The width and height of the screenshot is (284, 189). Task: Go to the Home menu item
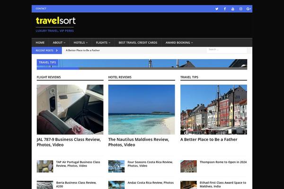[40, 43]
